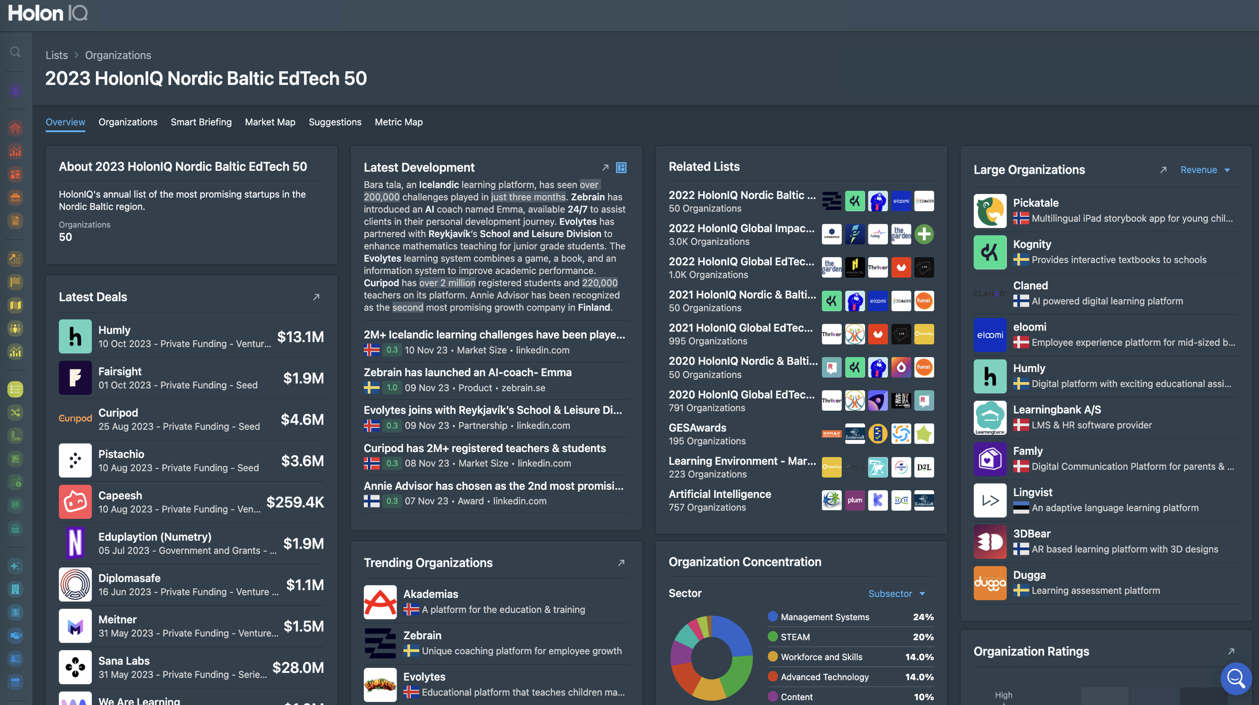Open the Fairsight deal logo
The height and width of the screenshot is (705, 1259).
click(x=75, y=378)
